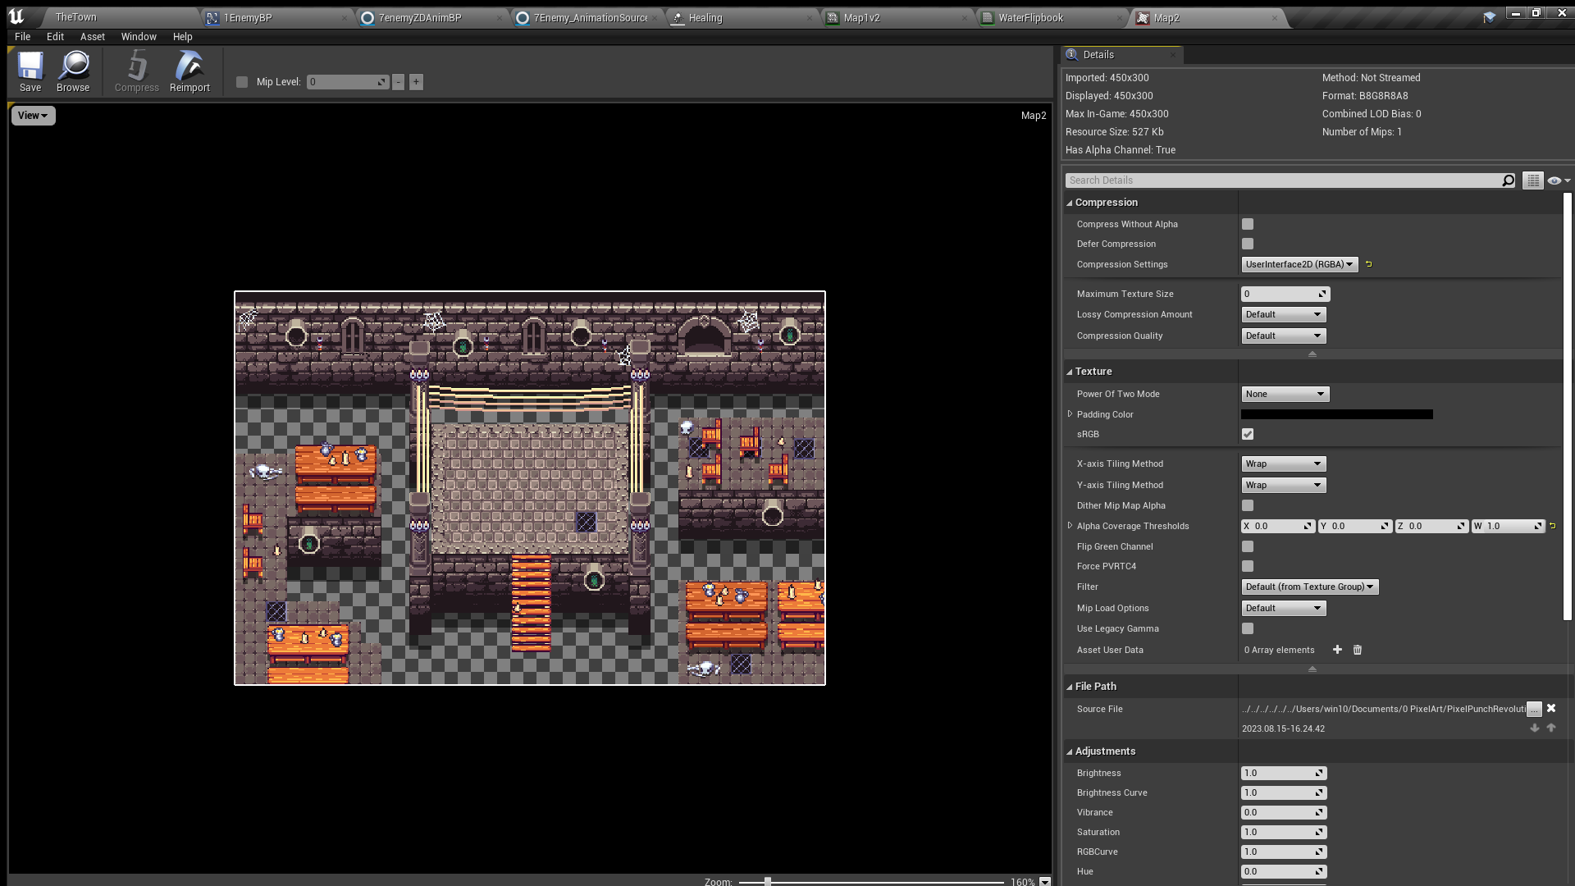Uncheck the sRGB checkbox
Screen dimensions: 1575x886
[1248, 434]
